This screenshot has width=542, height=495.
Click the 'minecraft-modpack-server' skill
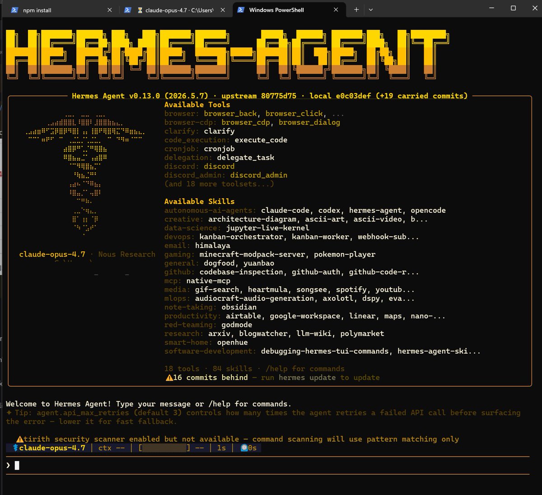[252, 254]
